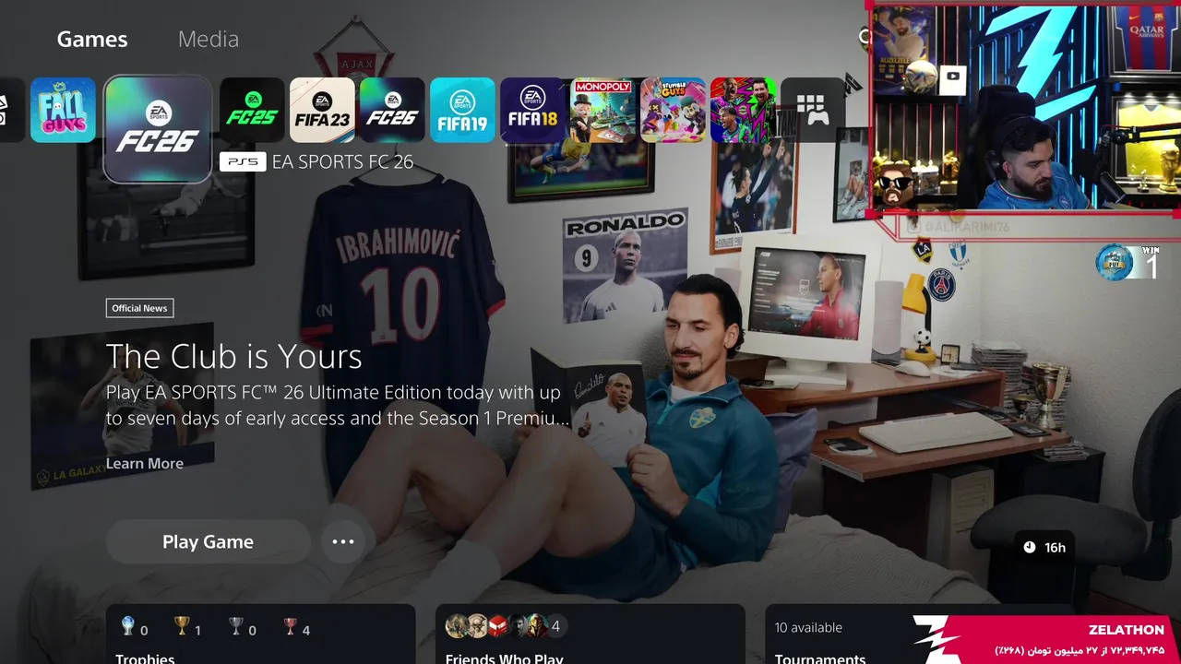Open the Game Library grid icon
The image size is (1181, 664).
(x=813, y=110)
